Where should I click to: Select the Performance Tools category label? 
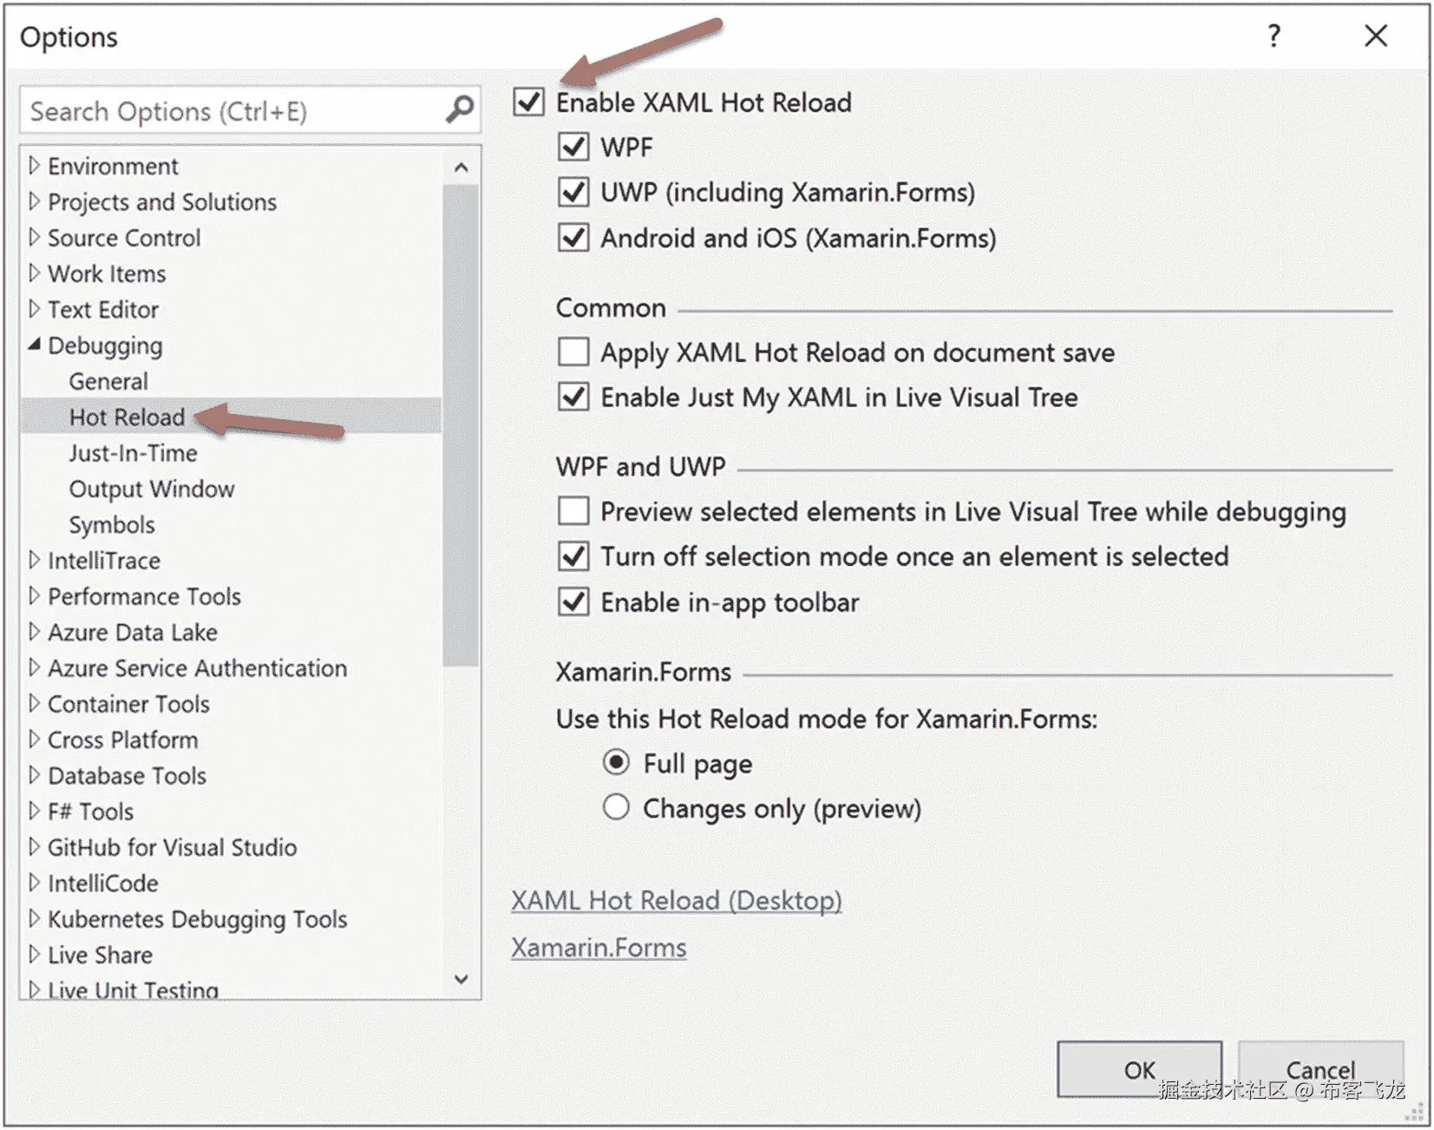coord(144,596)
